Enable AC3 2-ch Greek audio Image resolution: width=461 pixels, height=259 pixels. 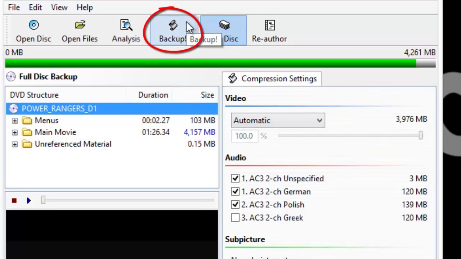pos(235,218)
